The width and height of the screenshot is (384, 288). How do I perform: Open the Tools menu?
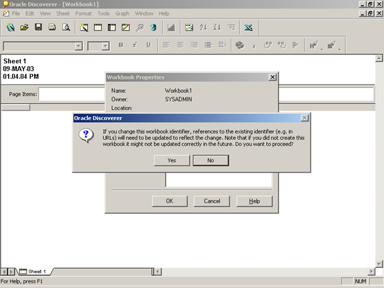point(103,13)
